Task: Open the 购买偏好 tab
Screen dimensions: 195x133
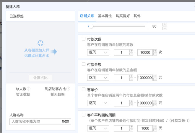Action: click(123, 16)
